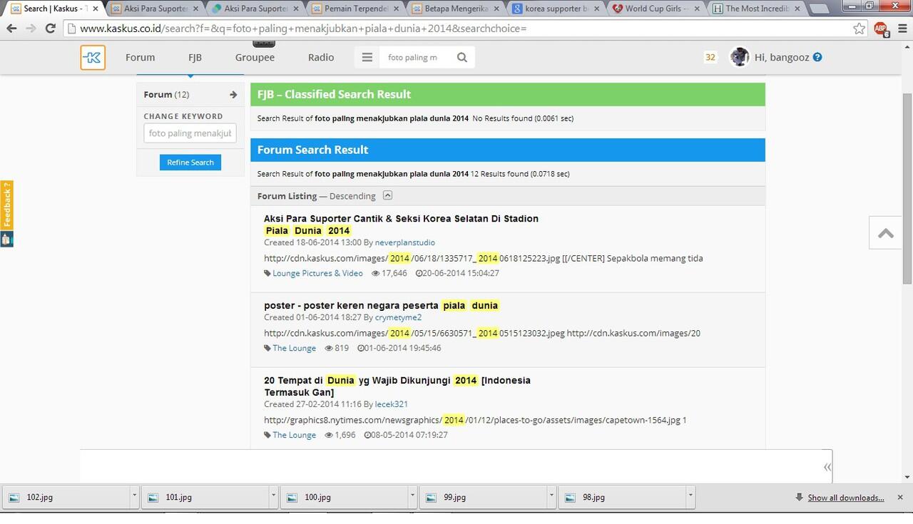Click the Forum Search Result header

click(x=507, y=150)
